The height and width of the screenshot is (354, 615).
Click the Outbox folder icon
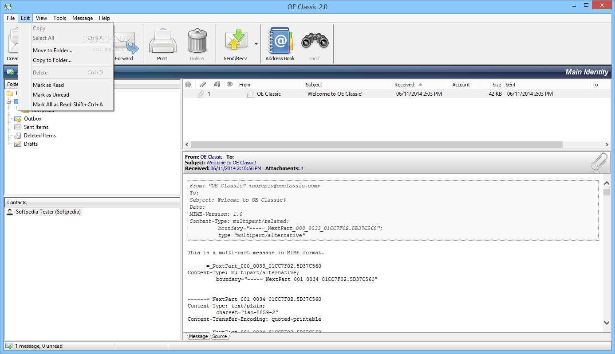click(x=18, y=119)
